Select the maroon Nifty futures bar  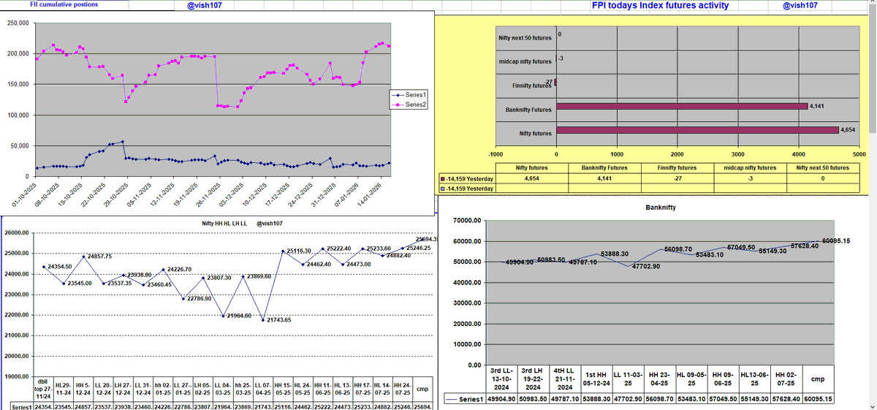[x=697, y=130]
